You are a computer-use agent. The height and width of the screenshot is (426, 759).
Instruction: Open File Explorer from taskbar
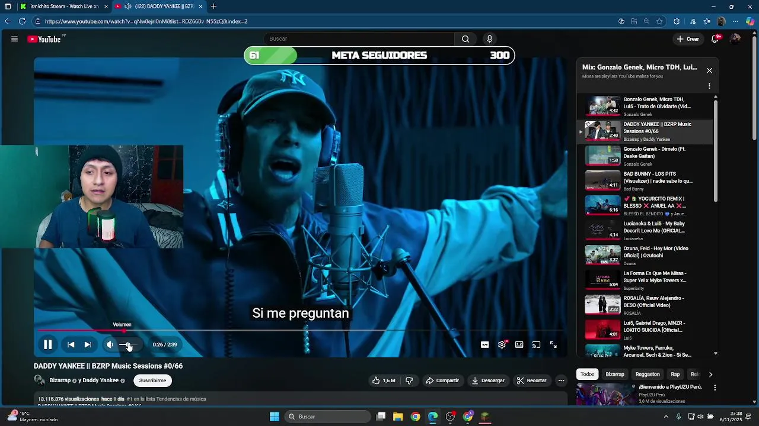(398, 417)
